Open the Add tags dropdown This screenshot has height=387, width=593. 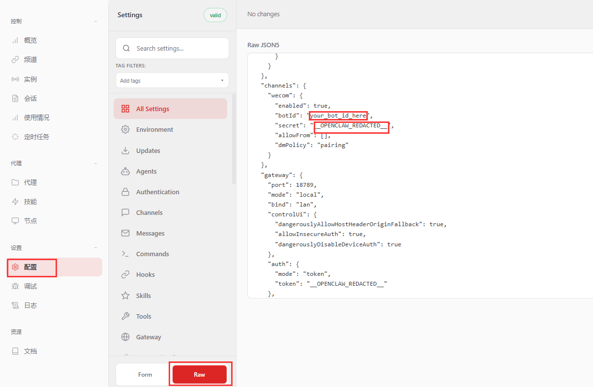coord(172,81)
